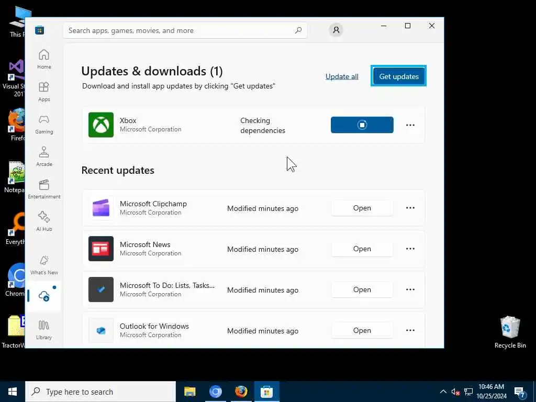Click the Microsoft Store logo icon
The height and width of the screenshot is (402, 536).
point(39,30)
